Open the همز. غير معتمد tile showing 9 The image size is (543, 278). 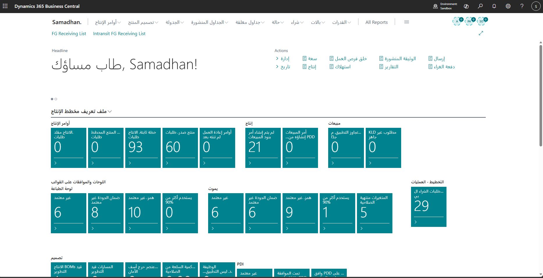pyautogui.click(x=300, y=213)
